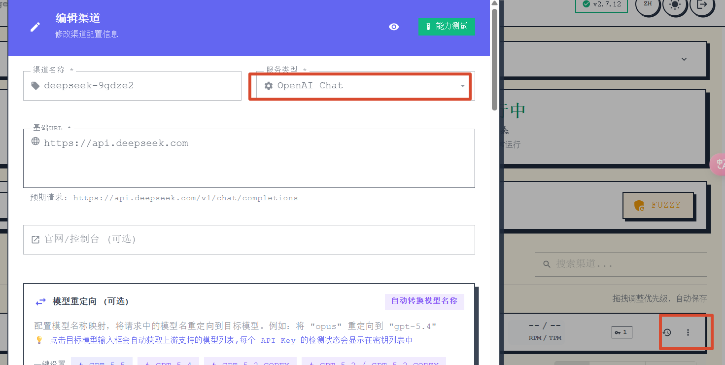Click the 模型重定向 (可选) heading
Screen dimensions: 725x365
pyautogui.click(x=91, y=301)
